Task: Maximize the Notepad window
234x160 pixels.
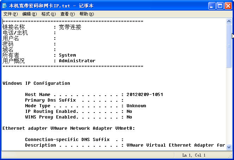Action: click(x=220, y=6)
